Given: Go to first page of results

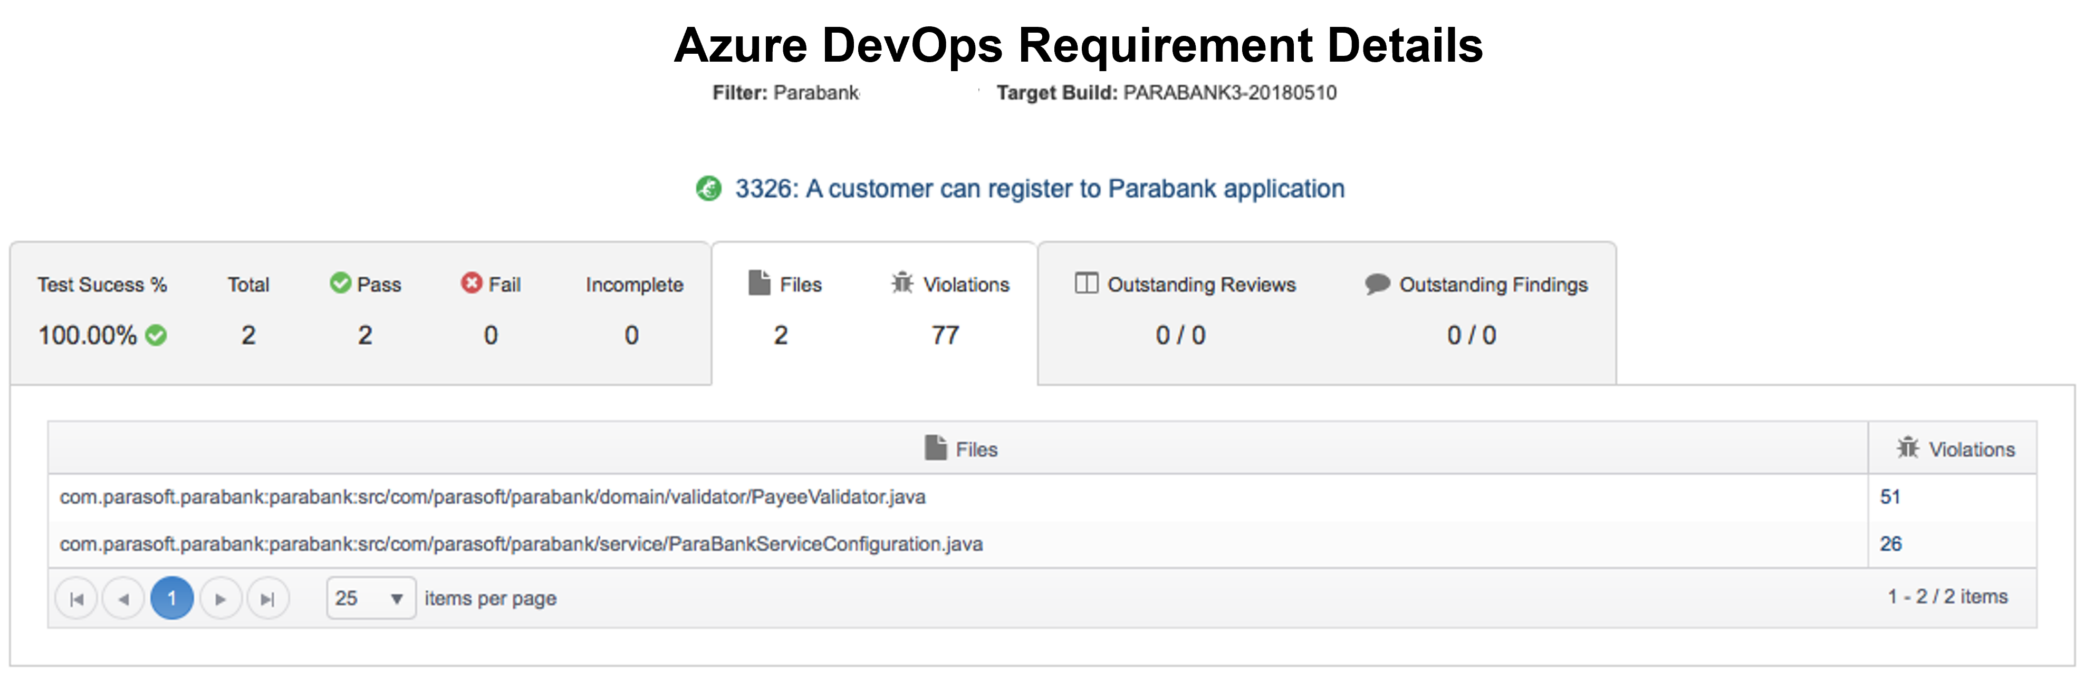Looking at the screenshot, I should [76, 599].
